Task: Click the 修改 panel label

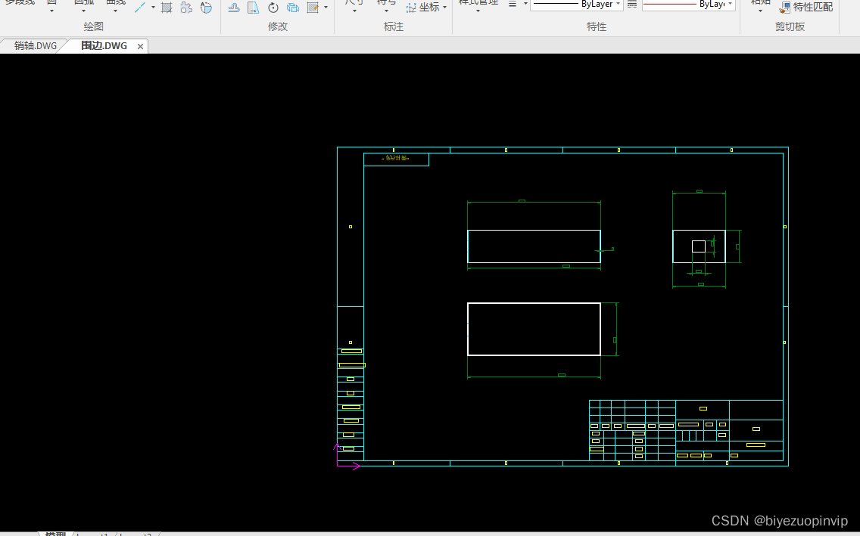Action: [278, 26]
